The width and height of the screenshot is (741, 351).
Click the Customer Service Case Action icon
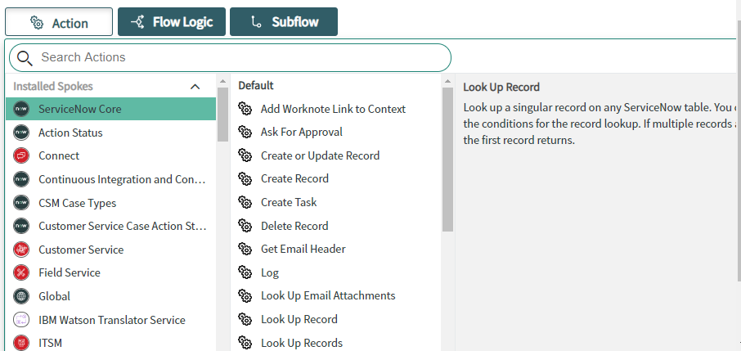(x=21, y=226)
